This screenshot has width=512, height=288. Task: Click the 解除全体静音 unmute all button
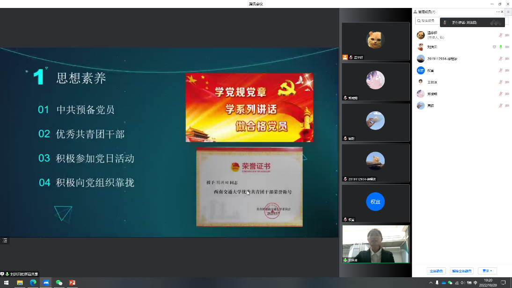pyautogui.click(x=462, y=271)
